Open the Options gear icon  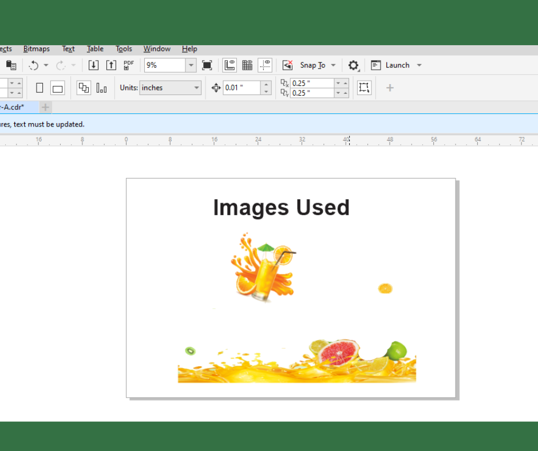(354, 65)
